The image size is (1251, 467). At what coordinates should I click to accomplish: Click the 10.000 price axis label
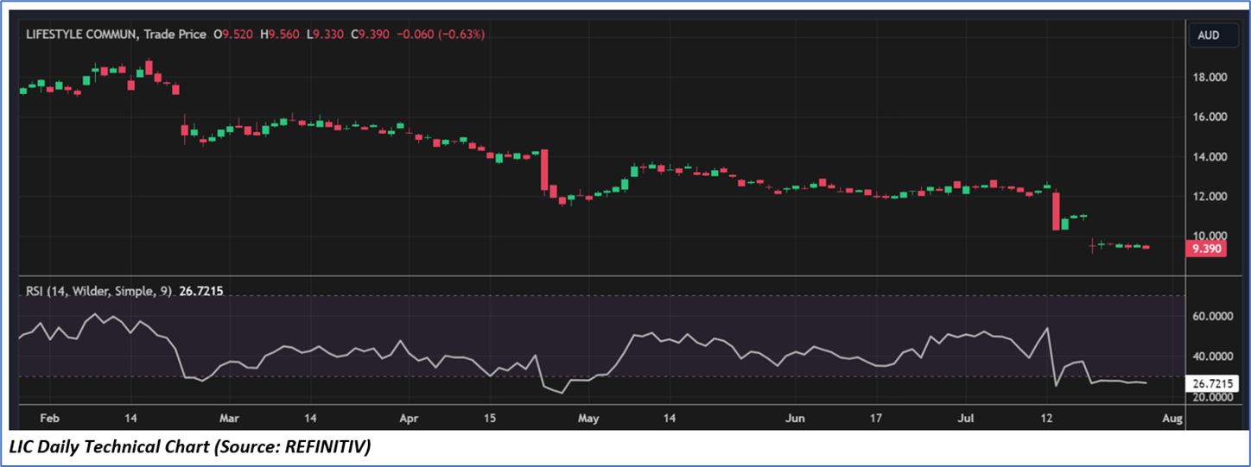1209,236
